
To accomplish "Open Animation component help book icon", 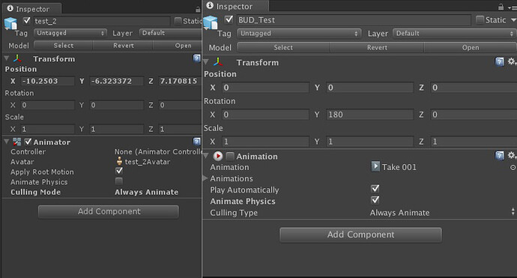I will pos(500,155).
